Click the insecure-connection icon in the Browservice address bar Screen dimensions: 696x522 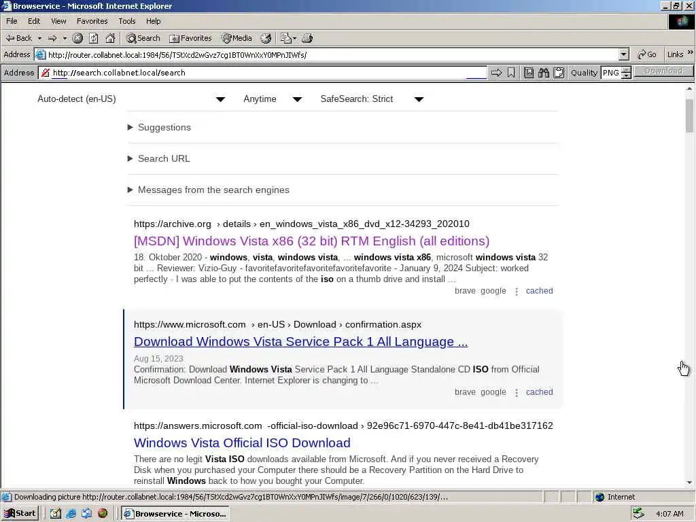(x=46, y=73)
